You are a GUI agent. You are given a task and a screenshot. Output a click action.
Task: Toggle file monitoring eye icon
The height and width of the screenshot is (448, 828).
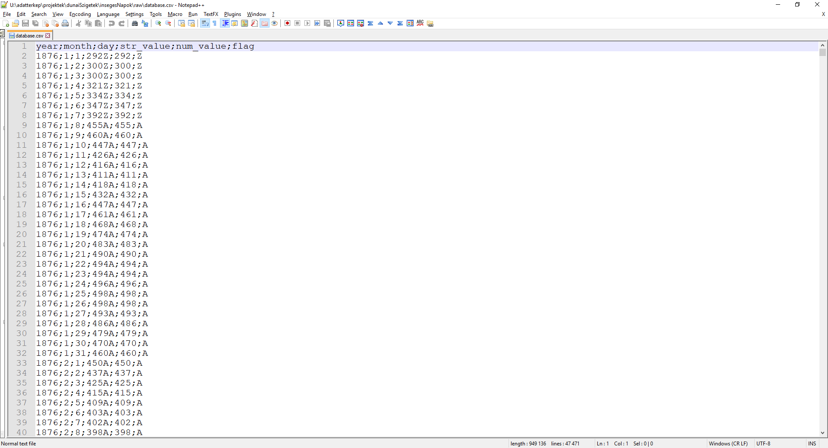(x=274, y=23)
